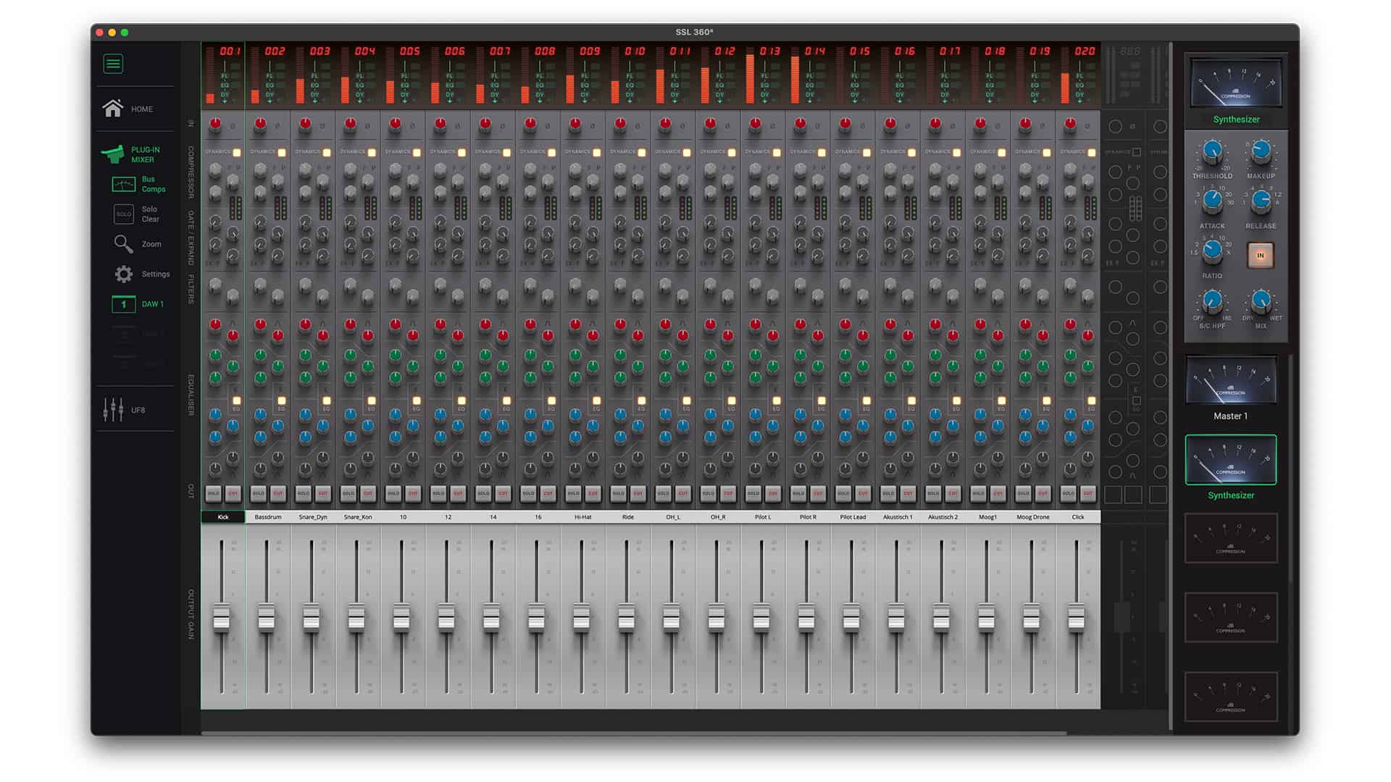The image size is (1391, 782).
Task: Click the top Synthesizer compression meter
Action: [x=1236, y=85]
